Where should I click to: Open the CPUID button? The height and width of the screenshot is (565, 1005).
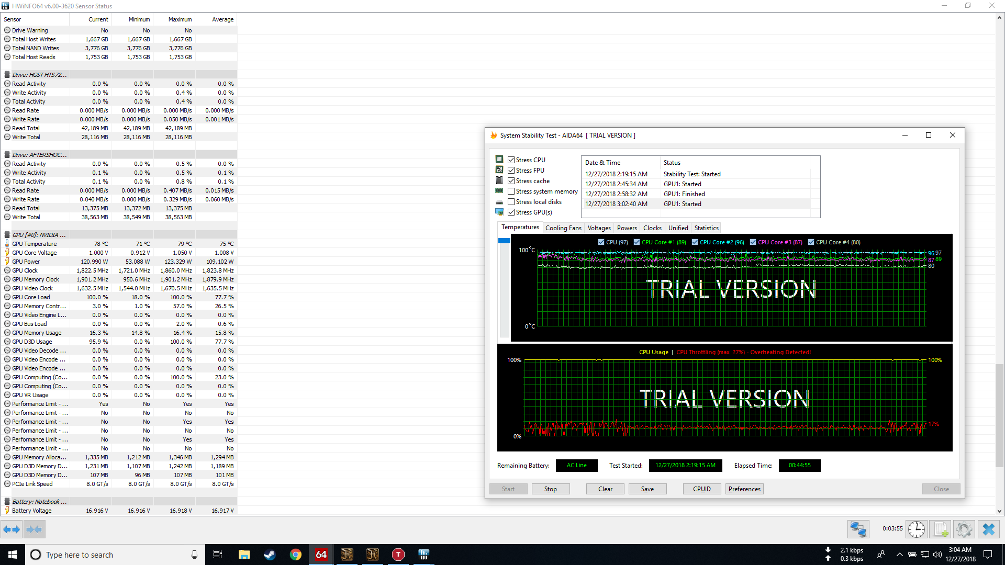coord(702,489)
